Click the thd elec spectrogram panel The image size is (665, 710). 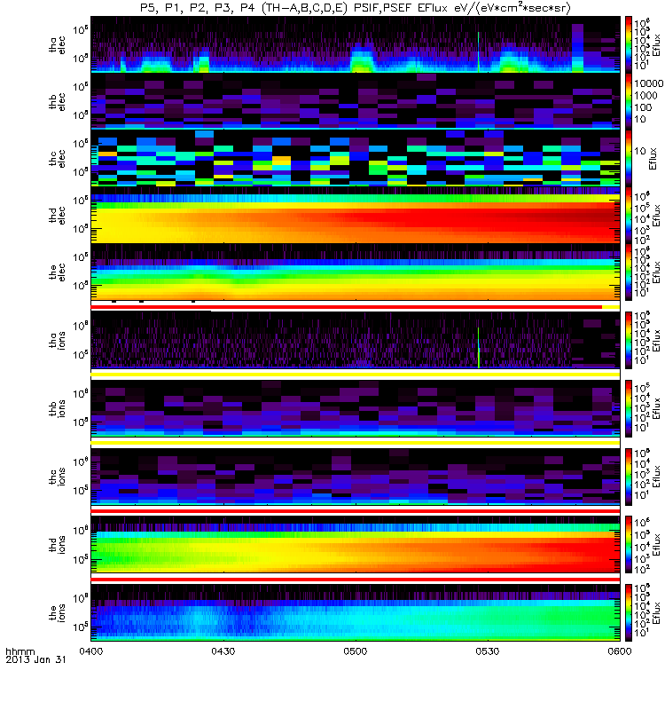click(x=356, y=215)
